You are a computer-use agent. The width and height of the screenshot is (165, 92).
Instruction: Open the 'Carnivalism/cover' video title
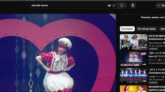(x=157, y=71)
